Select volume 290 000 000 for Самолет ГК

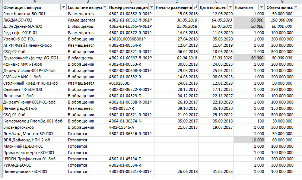click(x=282, y=89)
